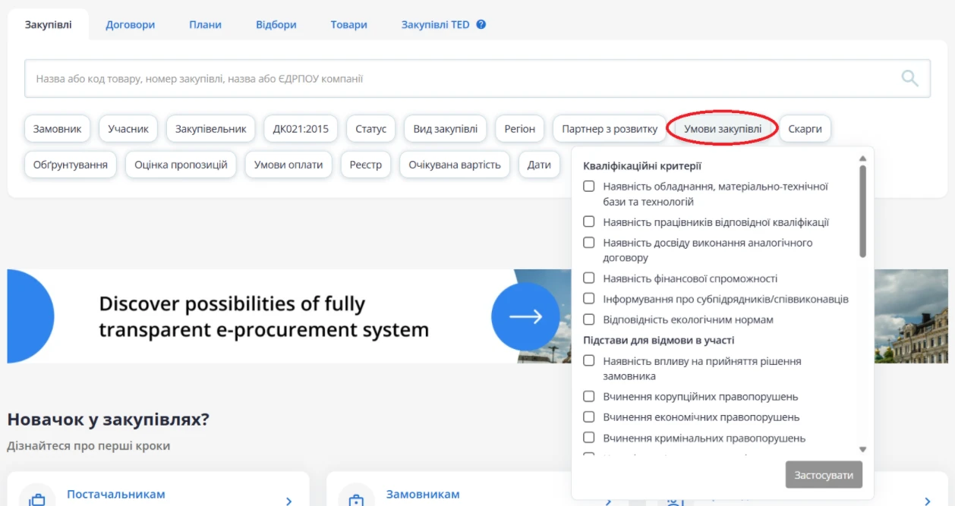The height and width of the screenshot is (506, 955).
Task: Enable Наявність фінансової спроможності checkbox
Action: (588, 278)
